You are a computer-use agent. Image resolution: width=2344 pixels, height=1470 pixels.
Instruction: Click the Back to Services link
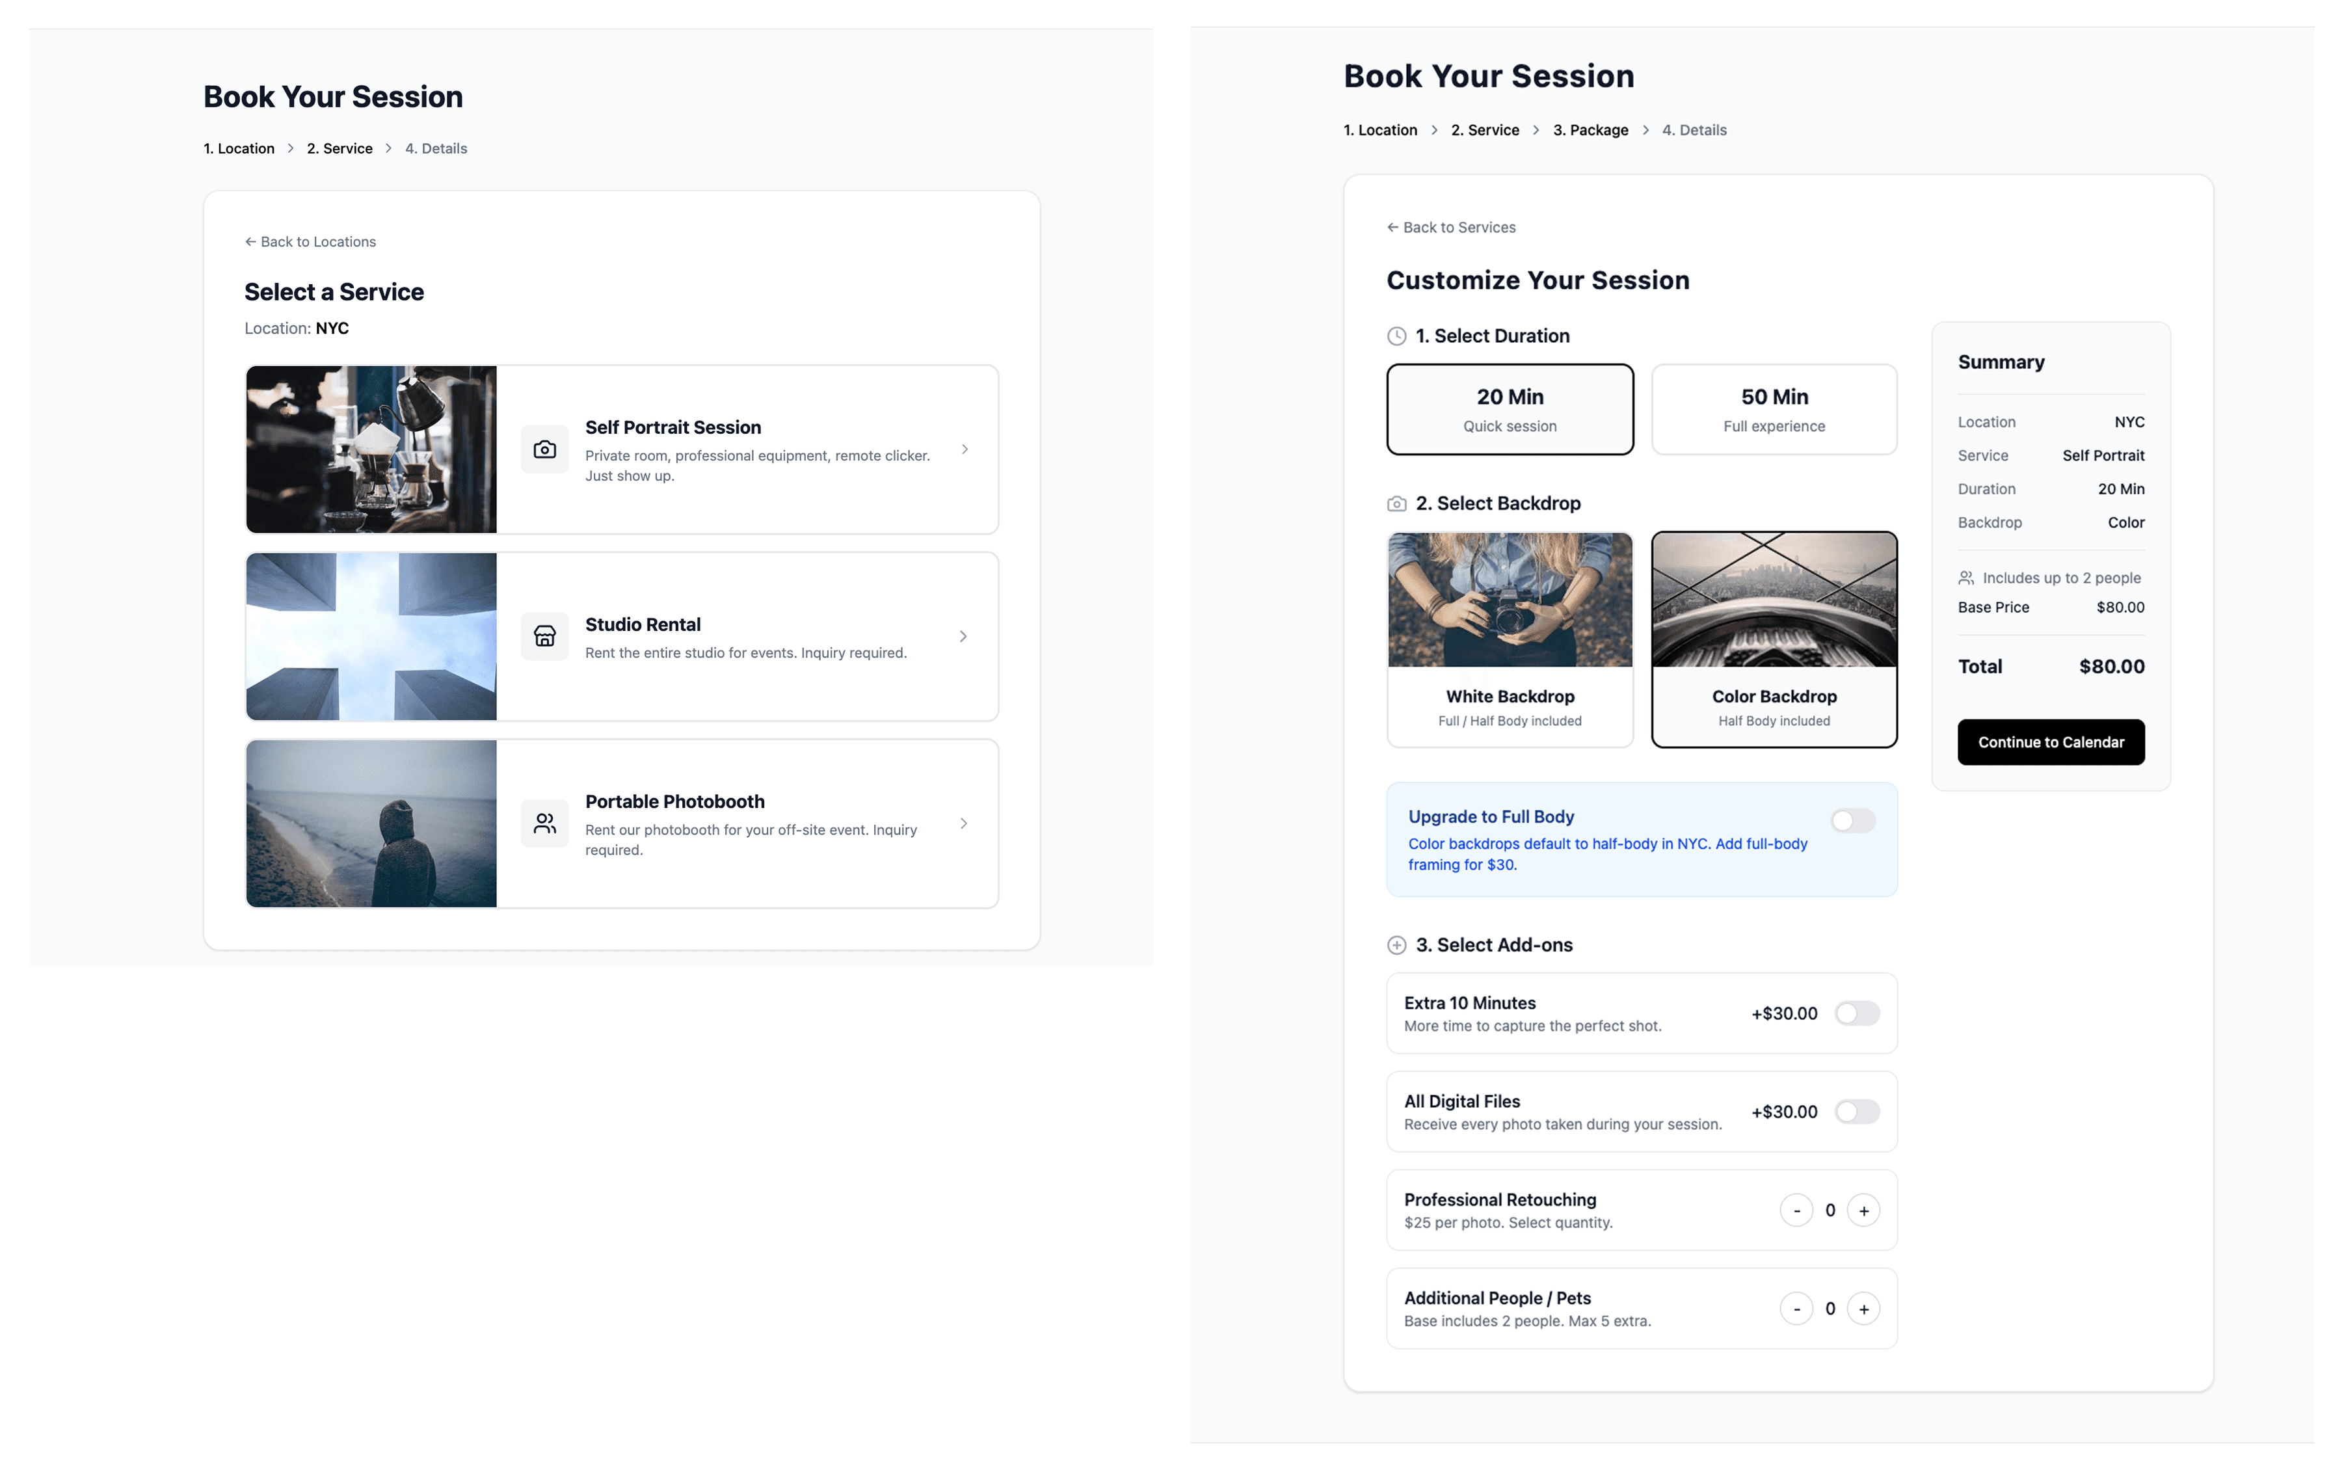[1450, 228]
